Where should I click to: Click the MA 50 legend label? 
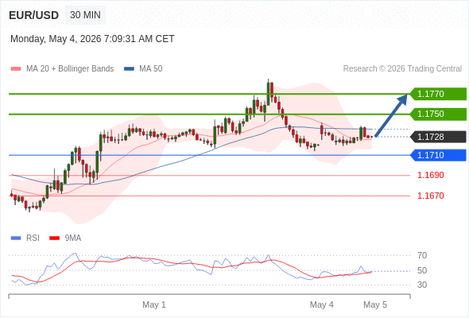tap(151, 69)
